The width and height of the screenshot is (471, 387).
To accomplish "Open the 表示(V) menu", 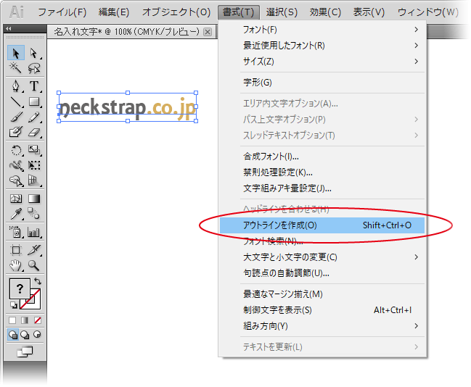I will point(369,12).
